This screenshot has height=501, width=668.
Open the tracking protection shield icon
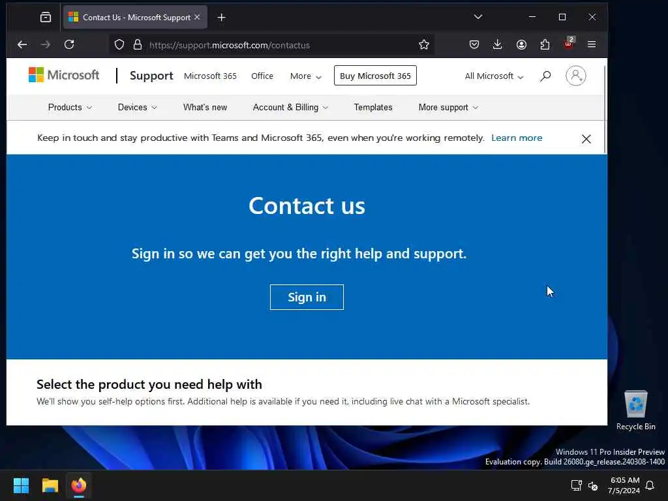tap(119, 45)
